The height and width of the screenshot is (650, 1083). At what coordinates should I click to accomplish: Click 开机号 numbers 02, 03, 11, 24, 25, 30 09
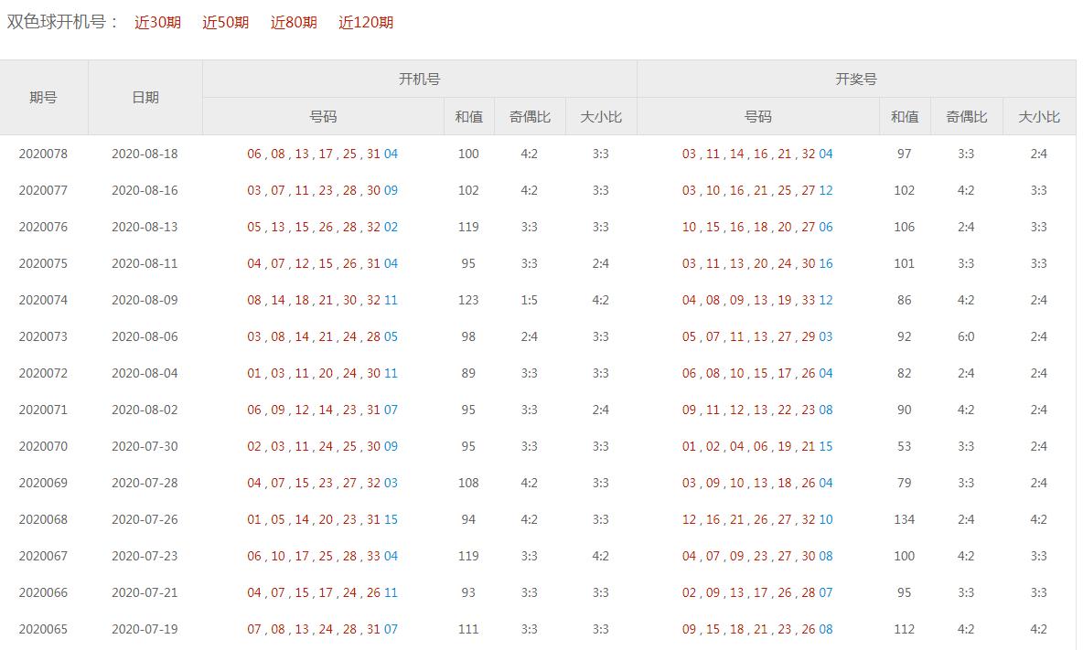click(323, 446)
